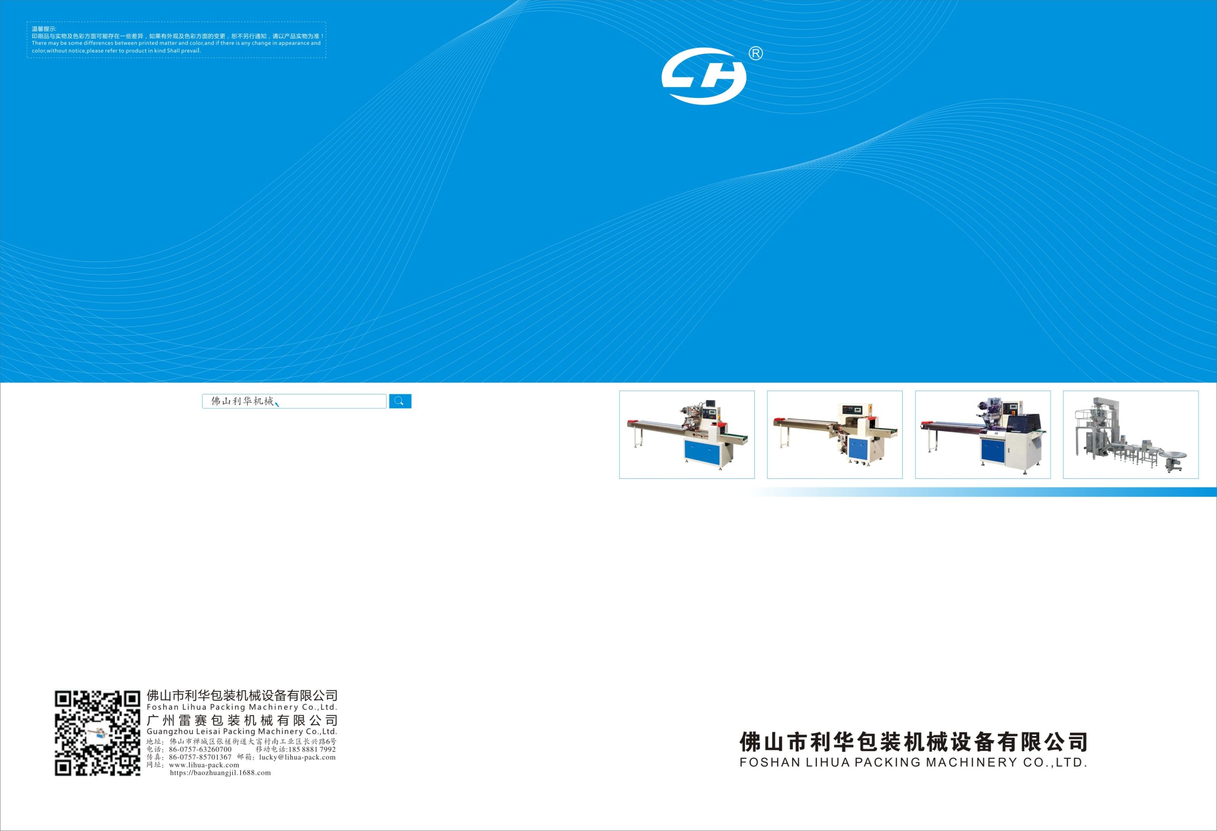
Task: Click the white LH logo
Action: [x=704, y=76]
